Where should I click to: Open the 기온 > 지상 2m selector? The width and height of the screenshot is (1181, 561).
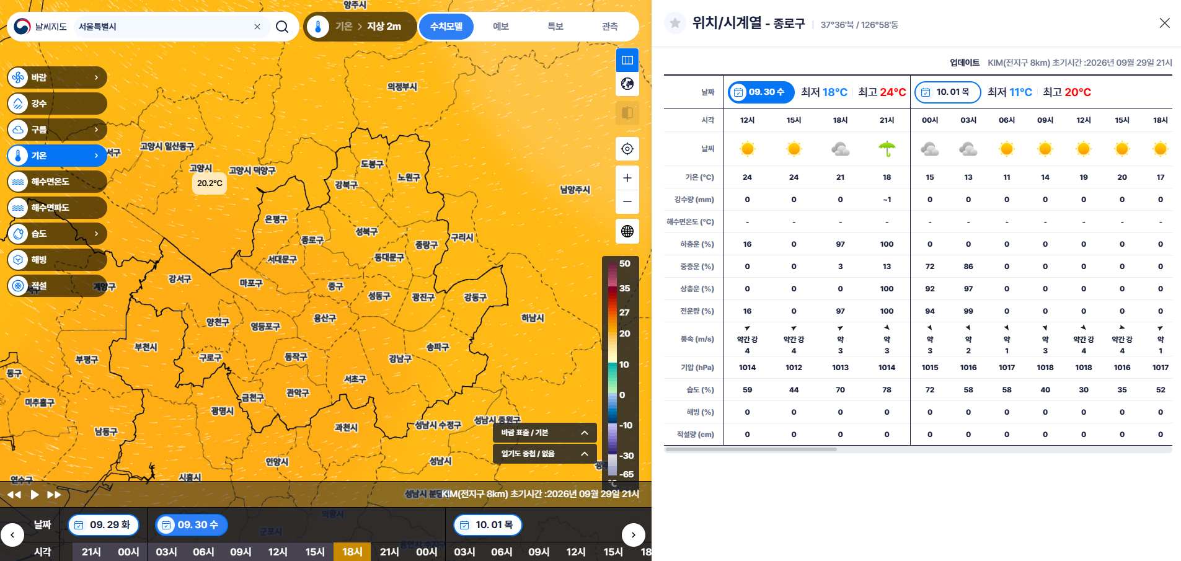[360, 27]
